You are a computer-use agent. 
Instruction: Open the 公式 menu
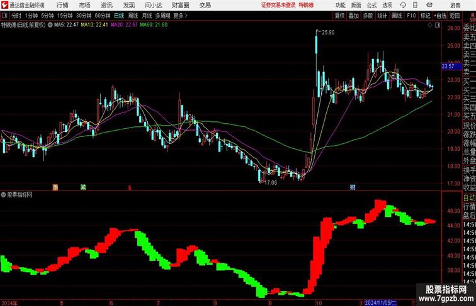tap(371, 5)
